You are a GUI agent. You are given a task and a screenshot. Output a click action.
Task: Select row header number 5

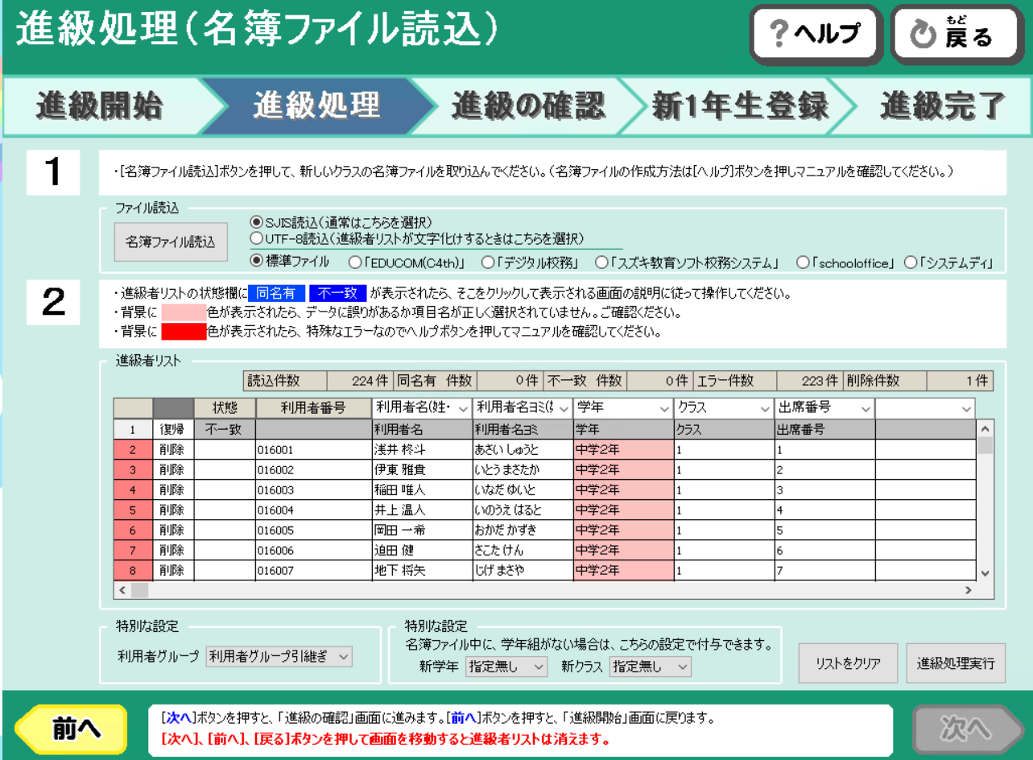133,510
